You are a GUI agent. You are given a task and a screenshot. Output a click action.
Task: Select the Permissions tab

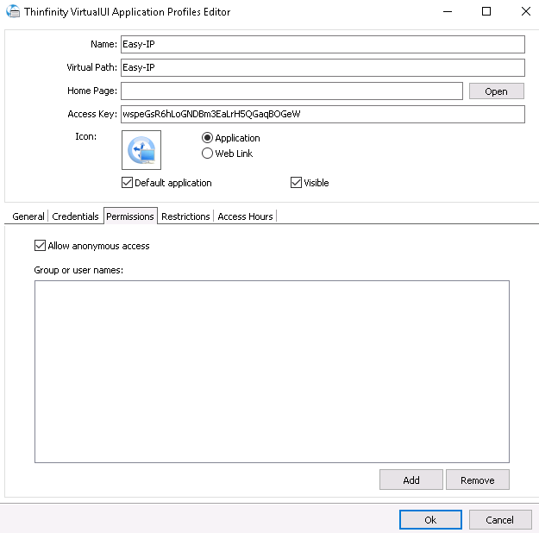point(130,216)
